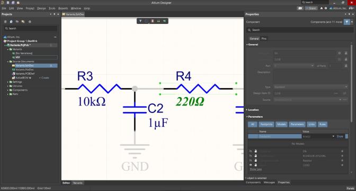Click the selection filter icon in Properties panel
Screen dimensions: 356x191
pyautogui.click(x=346, y=22)
